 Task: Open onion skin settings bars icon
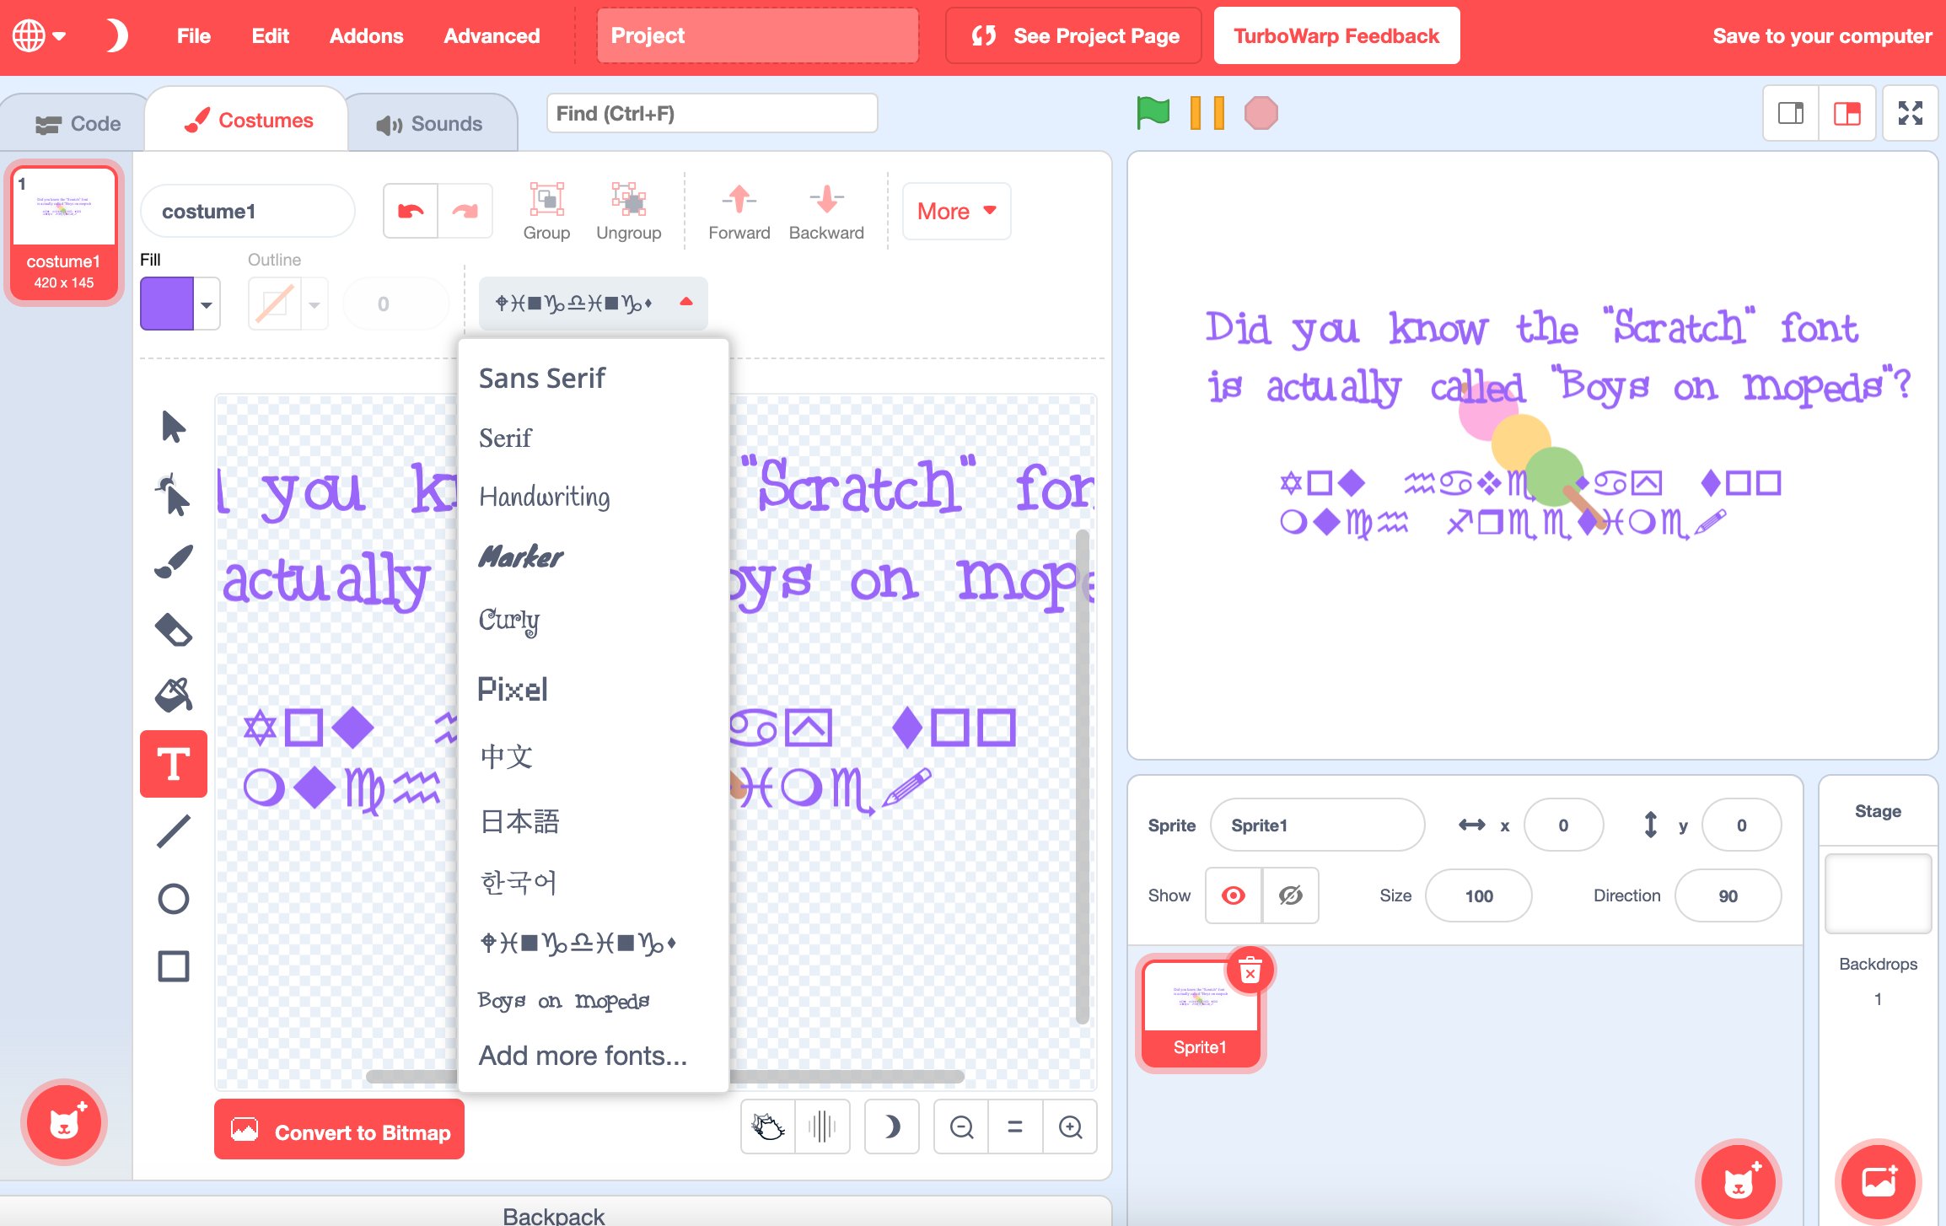822,1127
